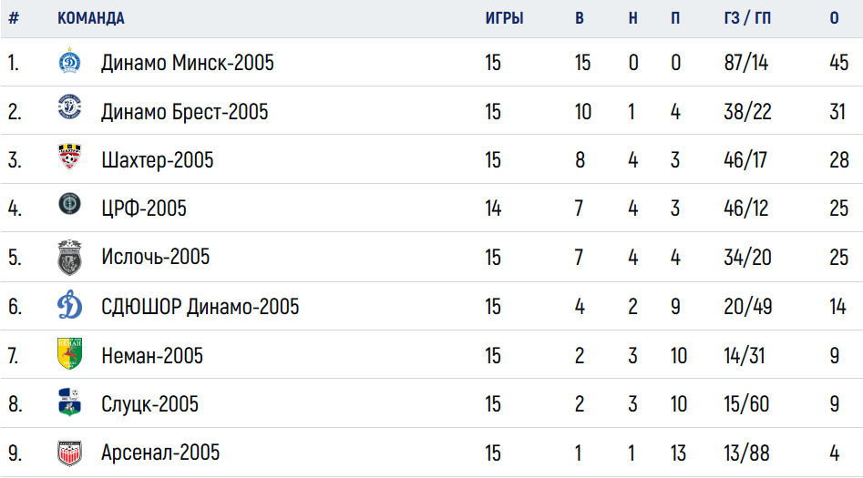Select the ЦРФ-2005 team name
Screen dimensions: 863x478
click(x=144, y=208)
